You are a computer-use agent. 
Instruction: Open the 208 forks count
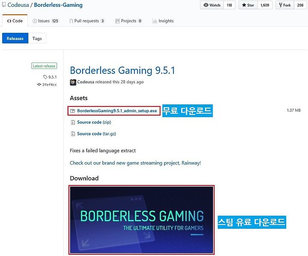tap(300, 5)
